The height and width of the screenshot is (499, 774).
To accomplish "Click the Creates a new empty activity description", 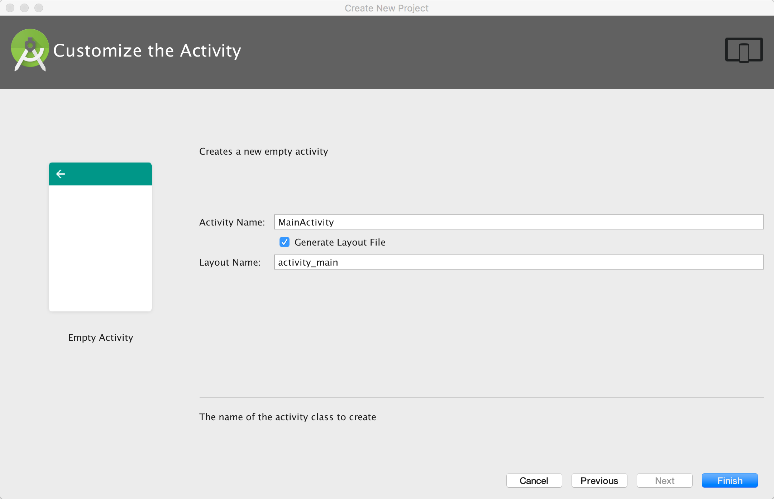I will pos(264,151).
